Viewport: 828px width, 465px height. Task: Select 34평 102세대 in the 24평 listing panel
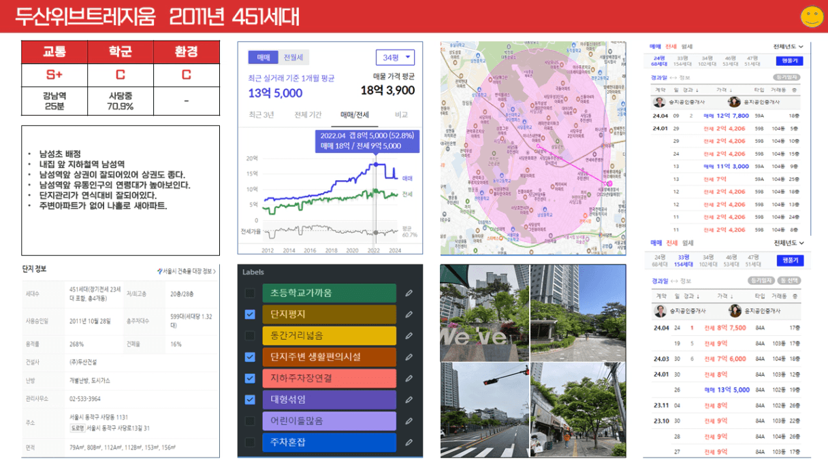[x=707, y=61]
